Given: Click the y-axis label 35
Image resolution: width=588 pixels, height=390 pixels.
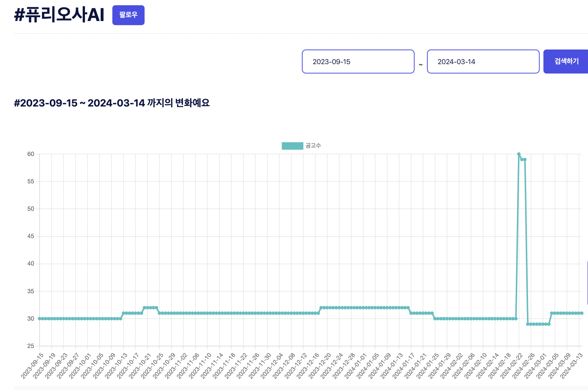Looking at the screenshot, I should tap(31, 291).
